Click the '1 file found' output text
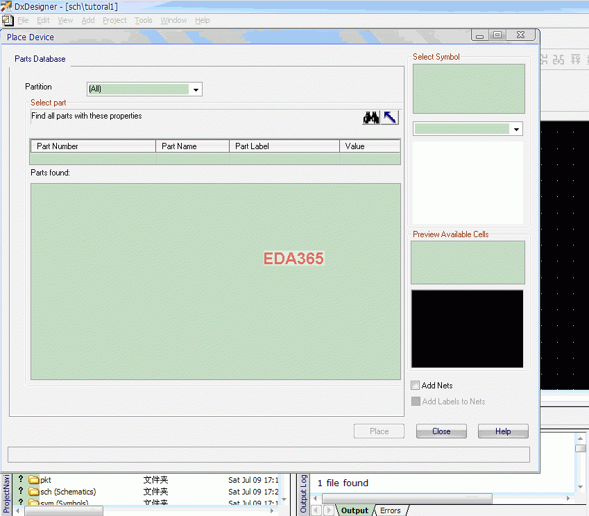 pos(343,483)
